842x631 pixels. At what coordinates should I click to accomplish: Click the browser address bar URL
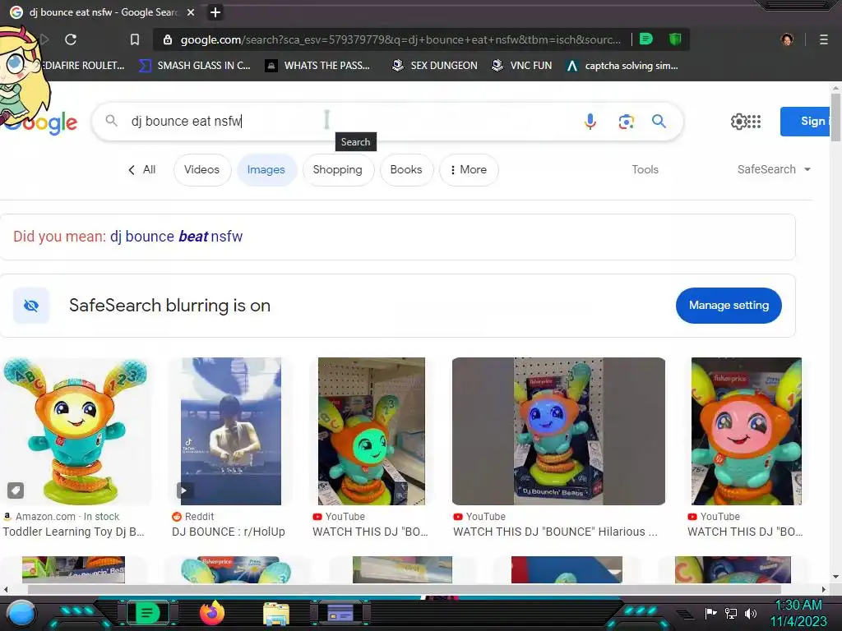tap(400, 39)
